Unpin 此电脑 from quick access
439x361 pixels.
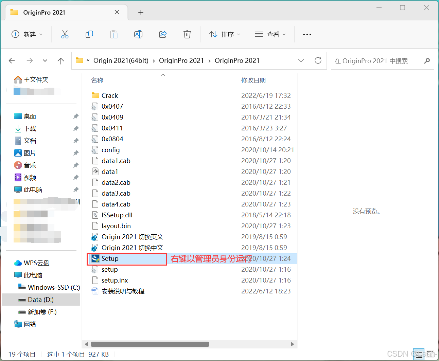pyautogui.click(x=75, y=189)
